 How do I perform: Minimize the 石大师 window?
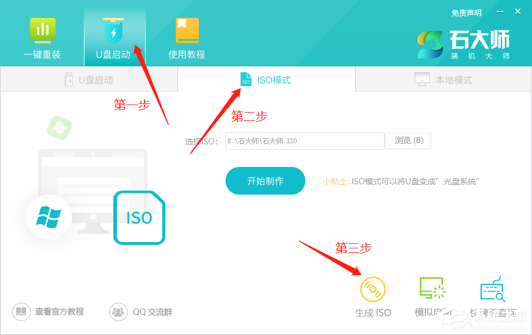[x=500, y=12]
